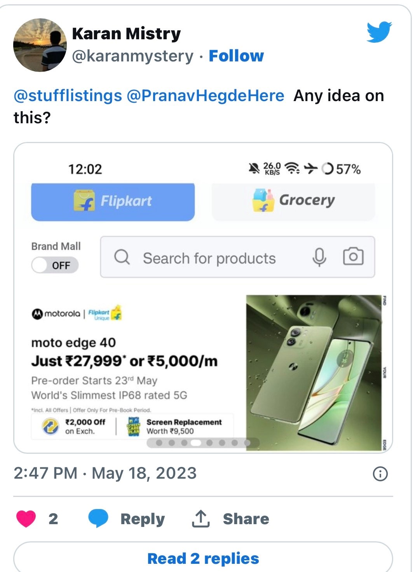Click the 2:47 PM May 18 timestamp
The height and width of the screenshot is (572, 420).
pyautogui.click(x=105, y=473)
